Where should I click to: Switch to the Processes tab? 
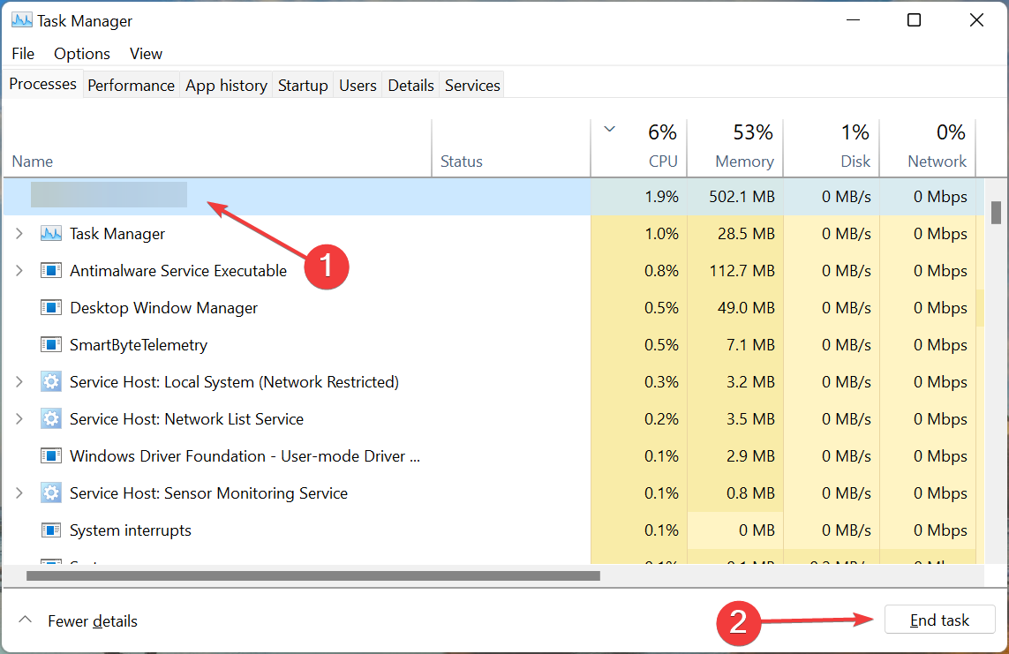(x=42, y=84)
